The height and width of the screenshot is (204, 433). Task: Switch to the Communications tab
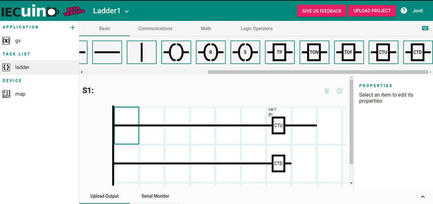click(x=155, y=28)
